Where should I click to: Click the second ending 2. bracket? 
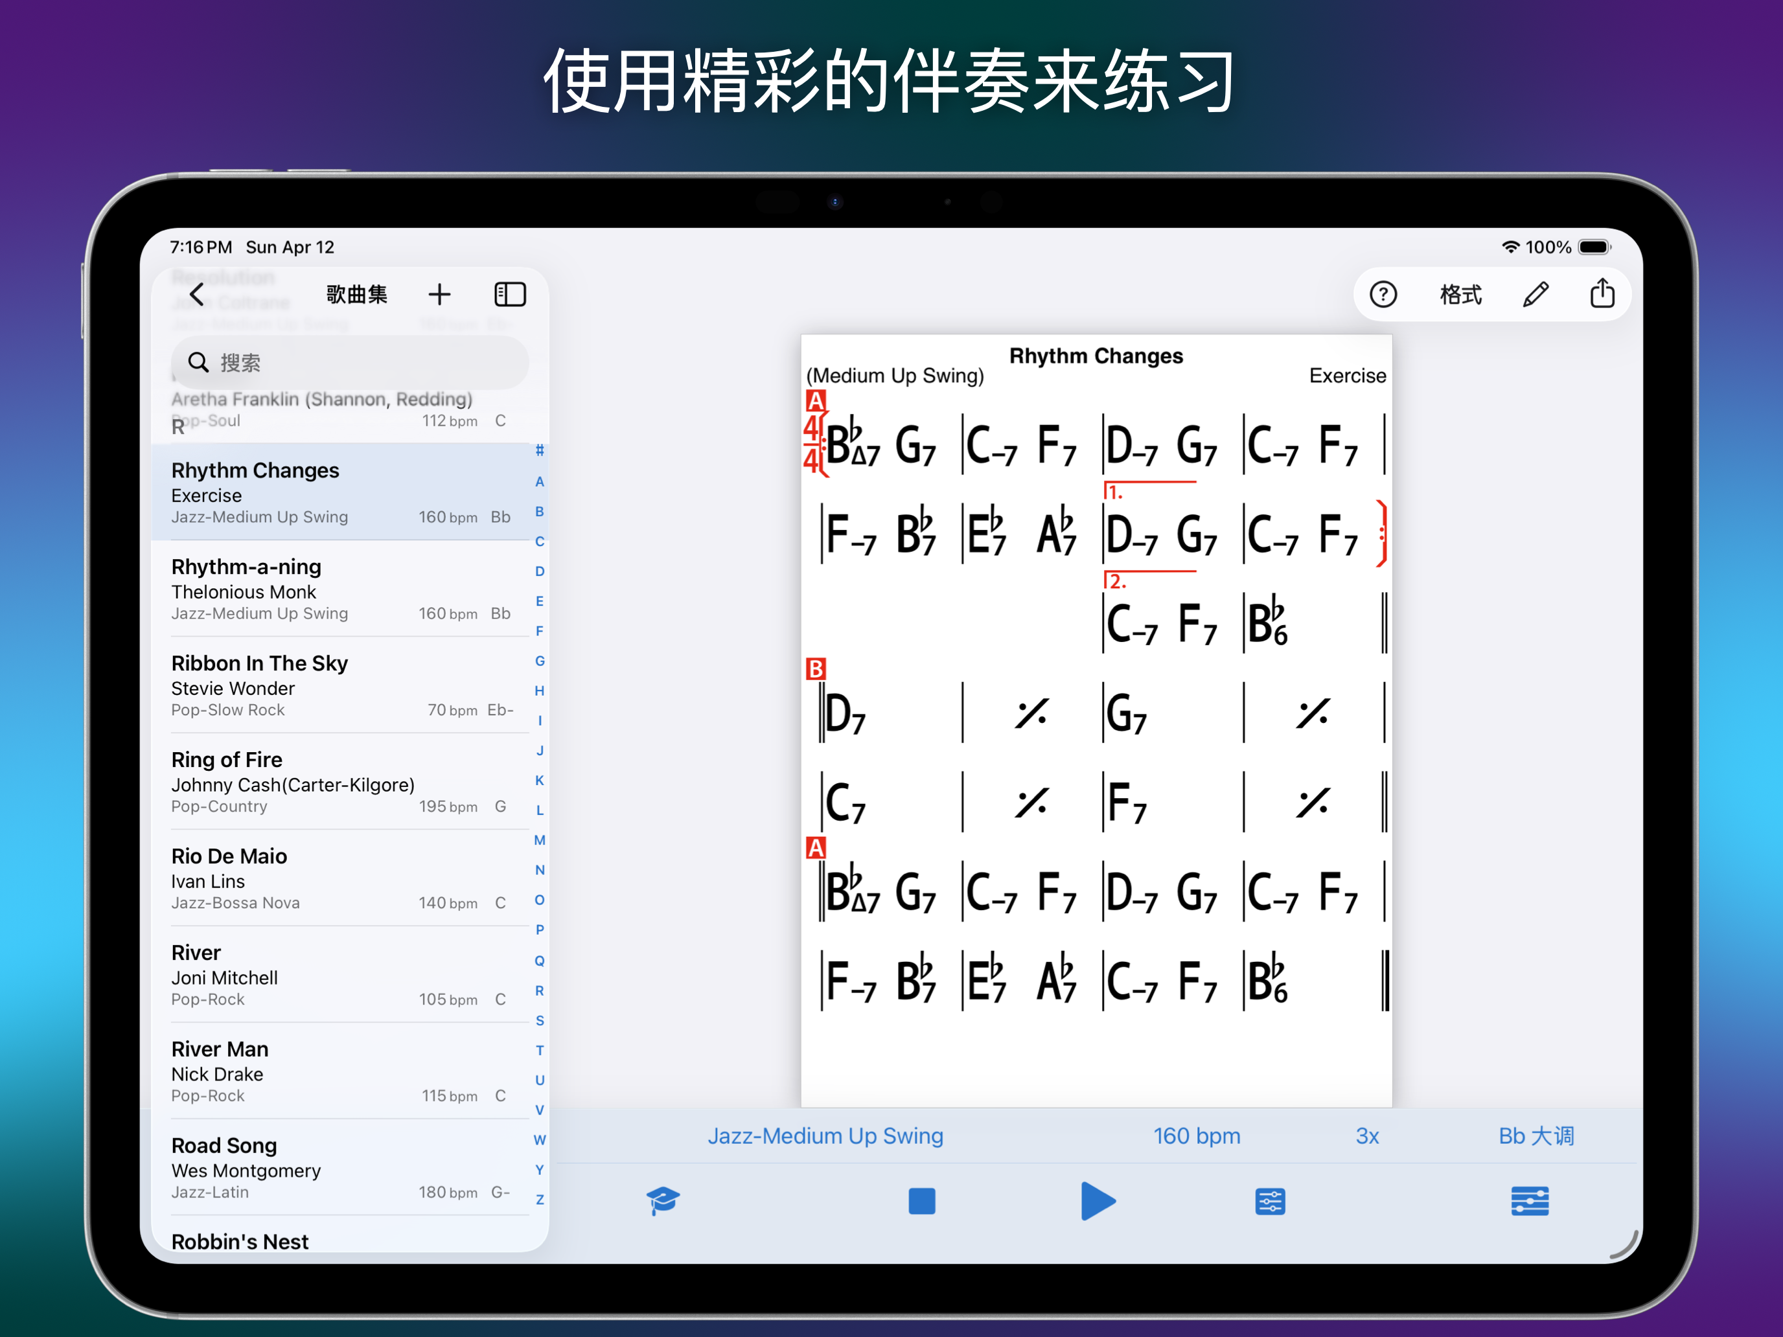(x=1149, y=580)
